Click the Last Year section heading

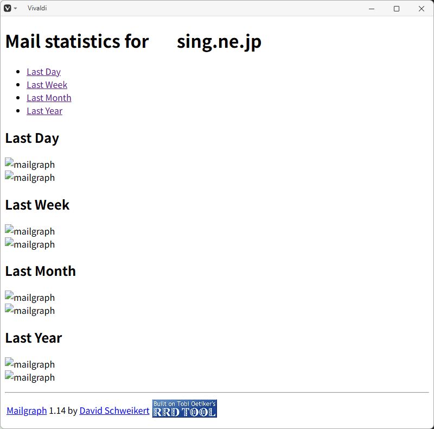click(x=34, y=338)
